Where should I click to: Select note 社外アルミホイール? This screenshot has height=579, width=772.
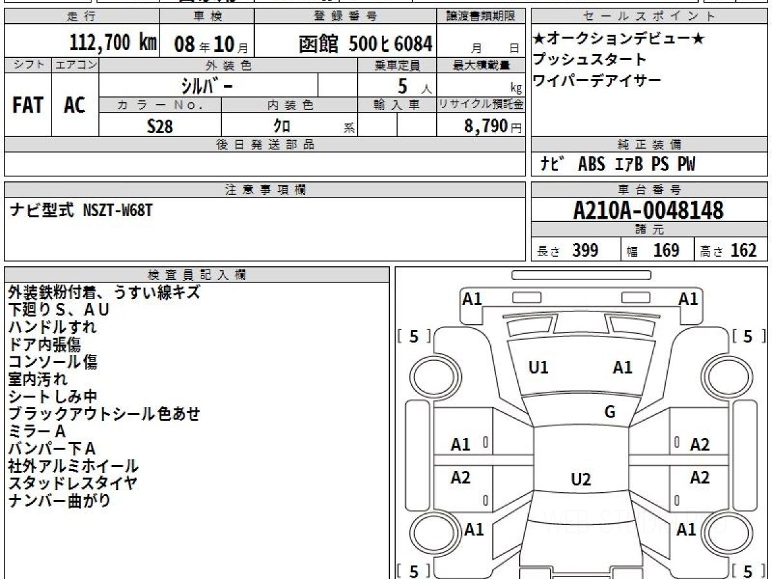pyautogui.click(x=73, y=466)
